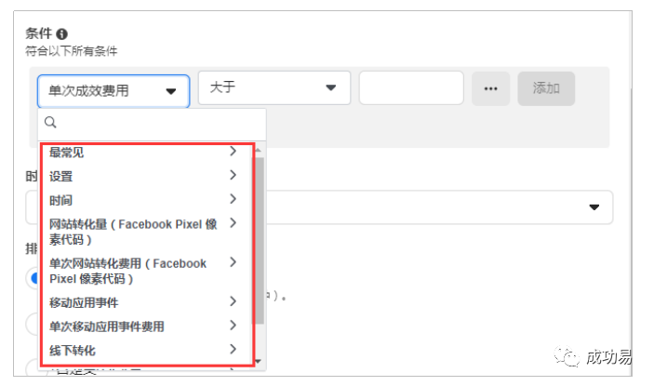
Task: Click the scrollbar down arrow in the list
Action: click(259, 362)
